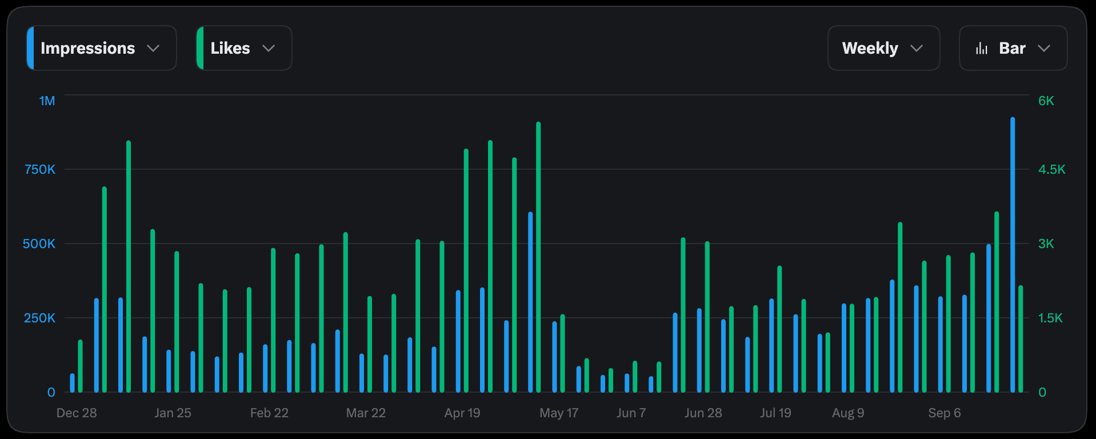Click the 'Dec 28' date label
This screenshot has width=1096, height=439.
point(77,413)
